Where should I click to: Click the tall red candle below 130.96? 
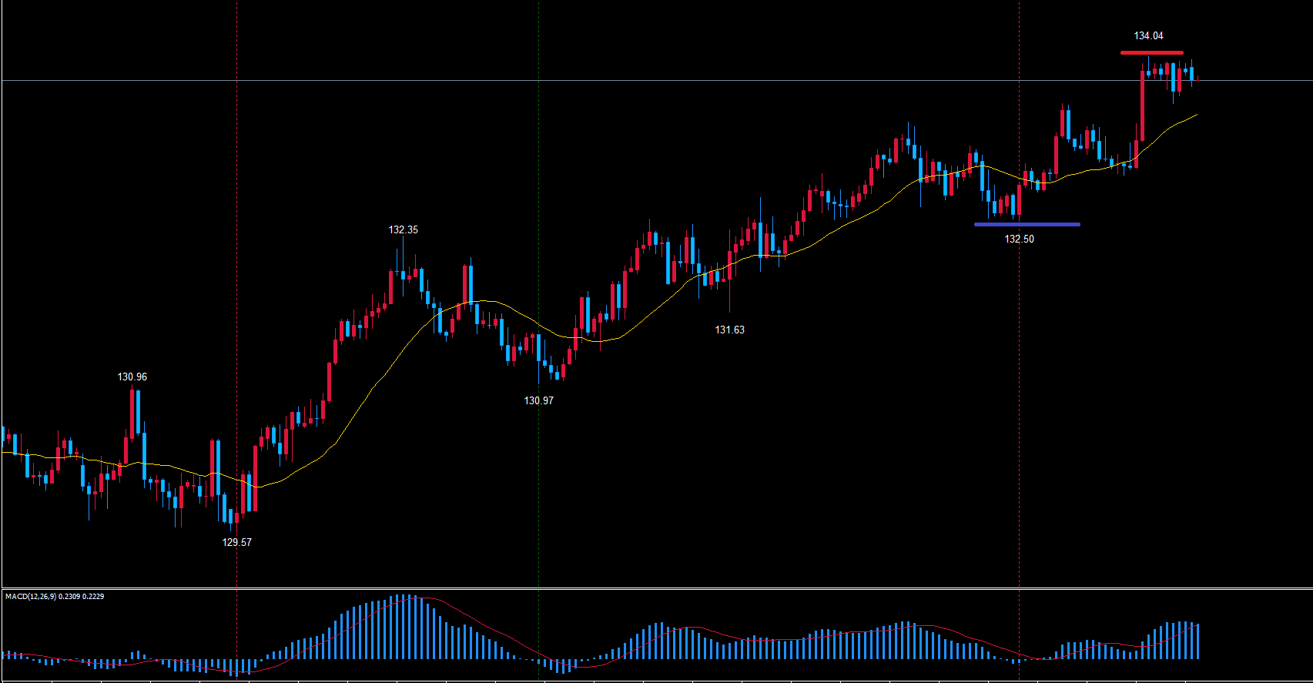[x=132, y=414]
